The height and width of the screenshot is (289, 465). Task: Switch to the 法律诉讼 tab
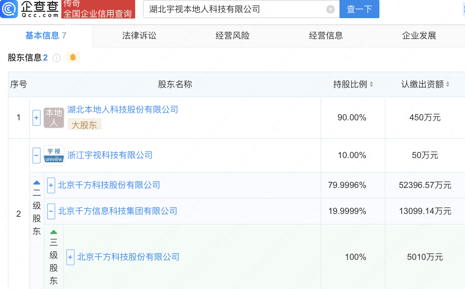coord(139,36)
